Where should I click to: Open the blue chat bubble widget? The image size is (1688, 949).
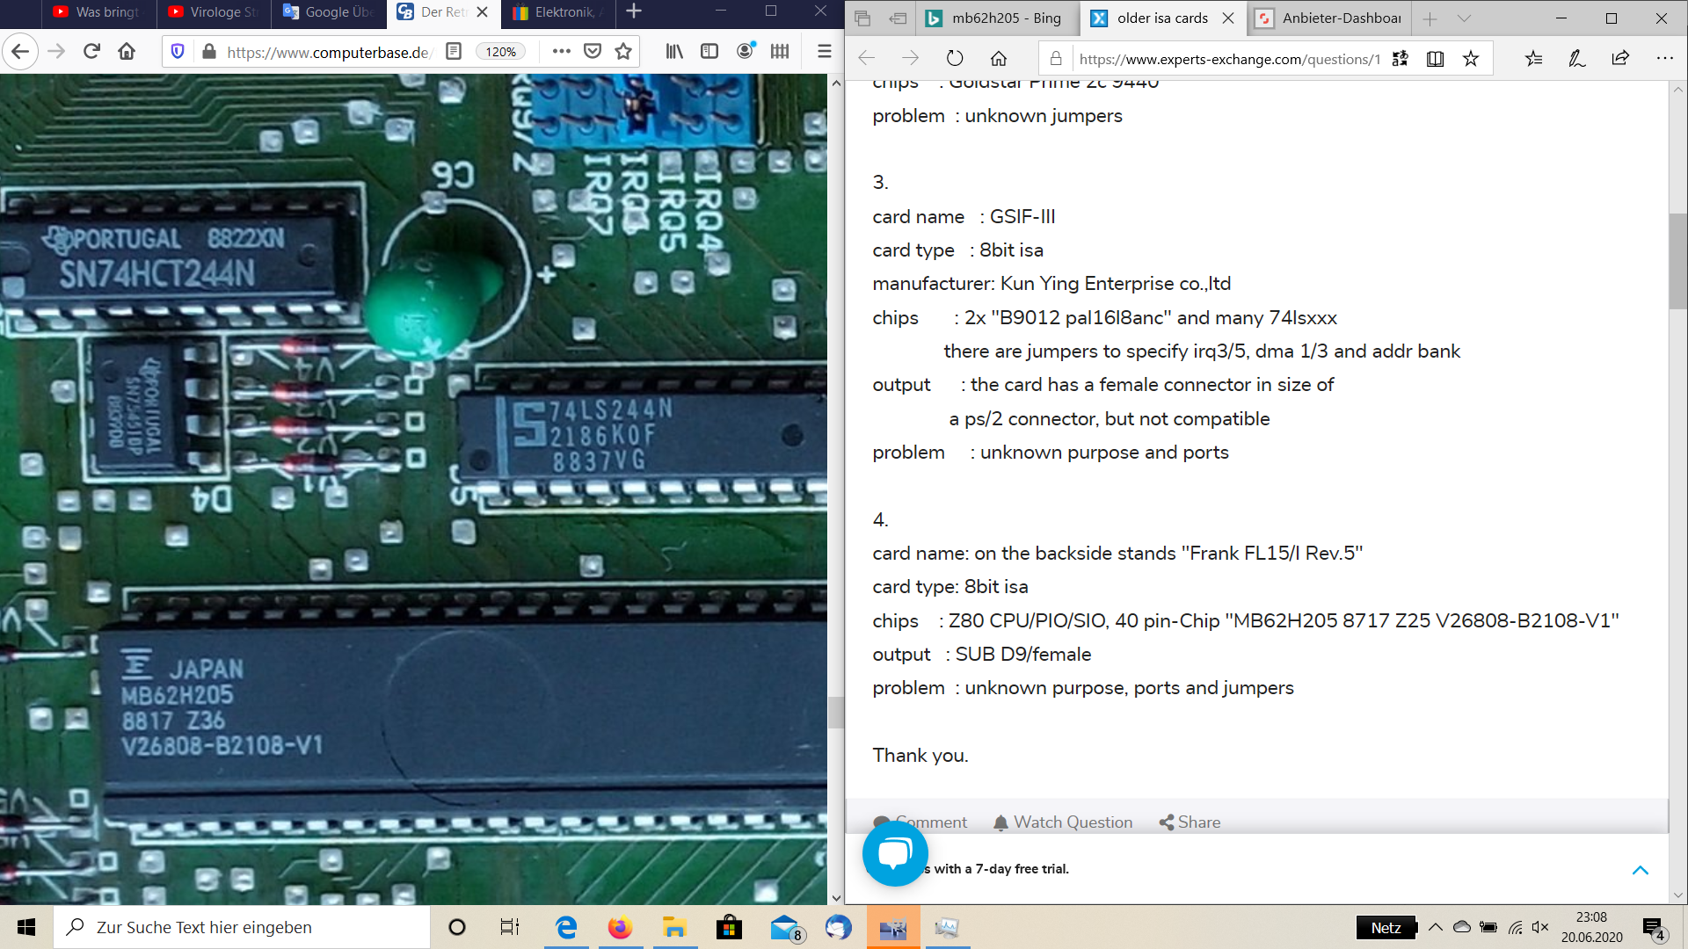click(895, 852)
